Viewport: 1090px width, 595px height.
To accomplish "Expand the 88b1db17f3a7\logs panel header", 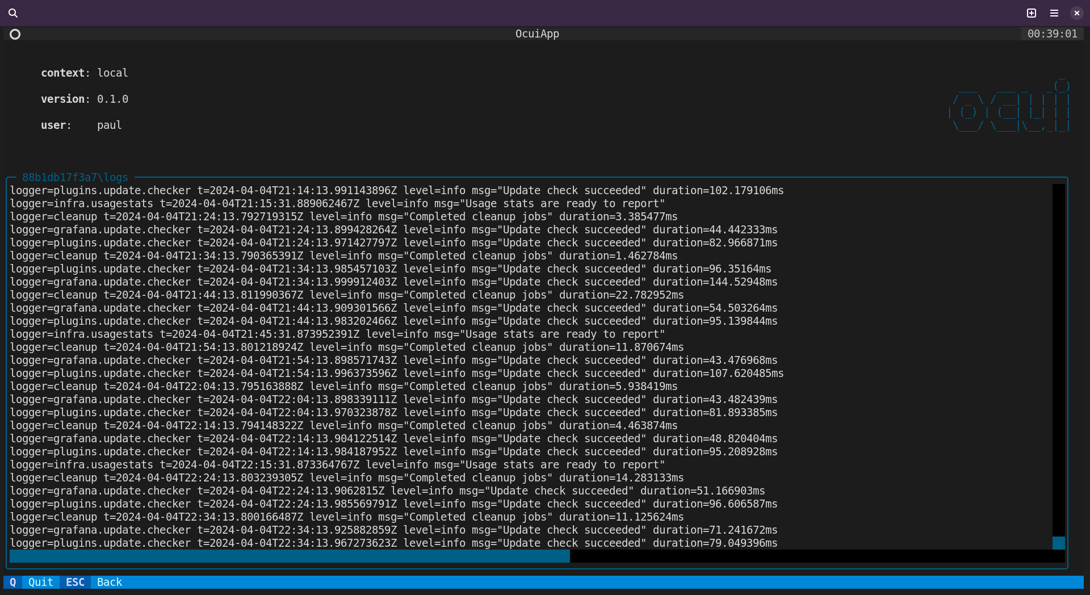I will coord(74,177).
